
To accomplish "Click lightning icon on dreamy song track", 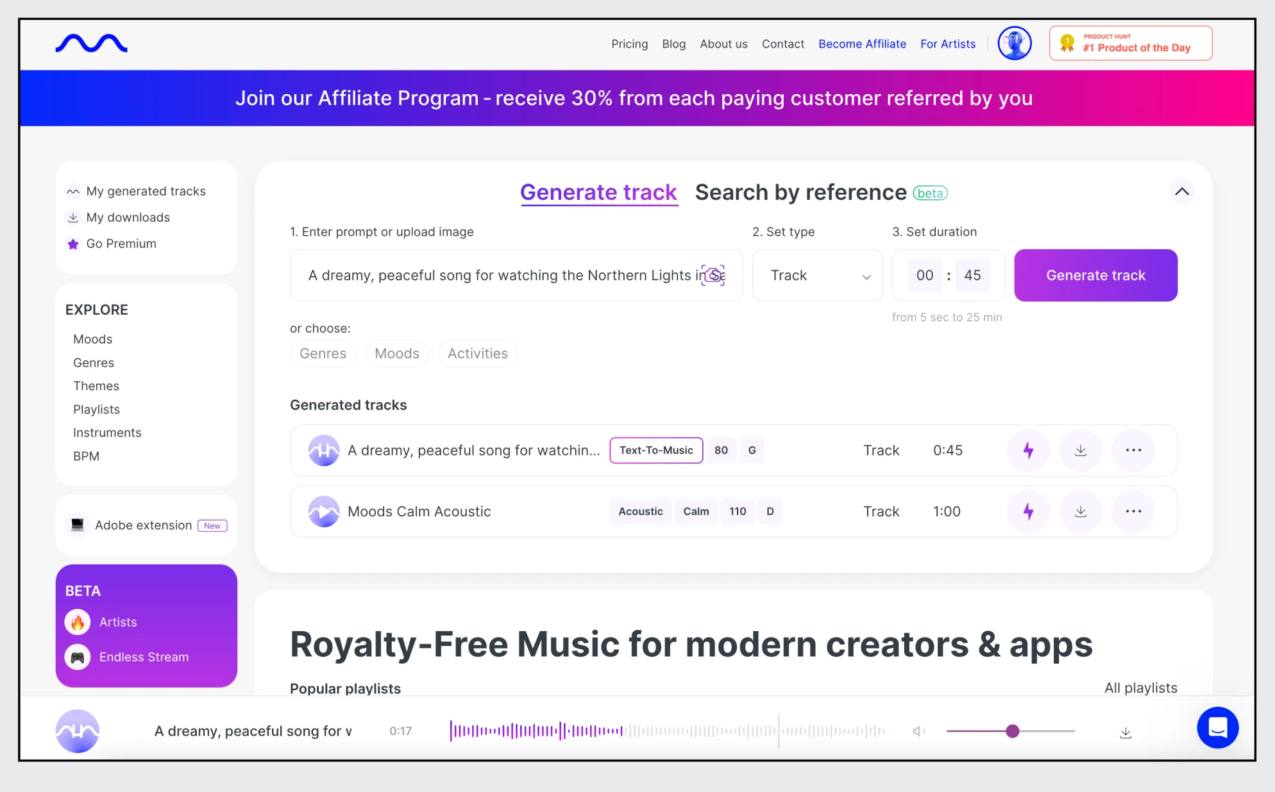I will [x=1028, y=450].
